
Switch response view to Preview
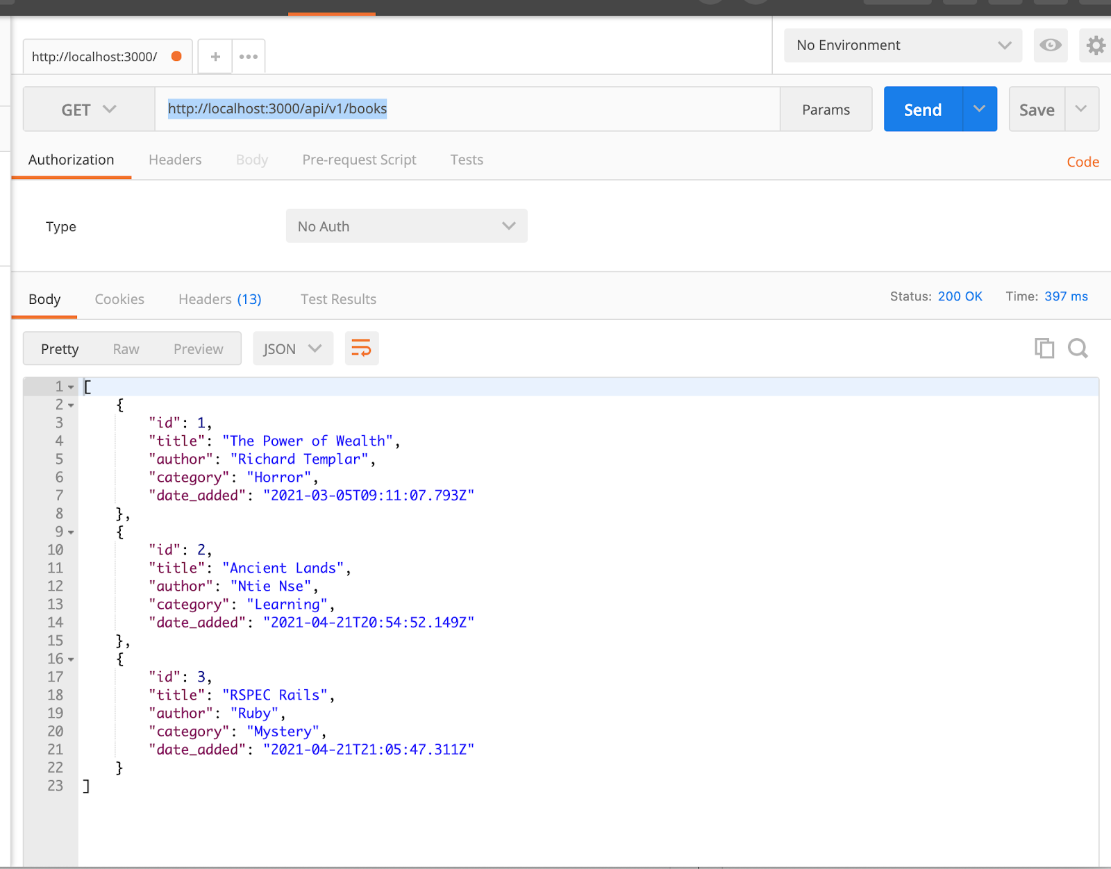tap(198, 348)
